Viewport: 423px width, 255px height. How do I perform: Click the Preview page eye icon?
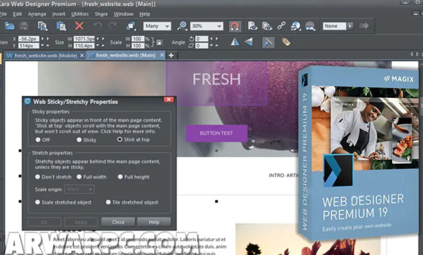[253, 26]
